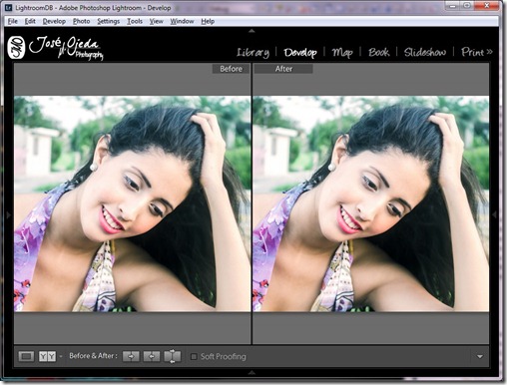Go to the Map module
Screen dimensions: 507x385
click(x=342, y=53)
